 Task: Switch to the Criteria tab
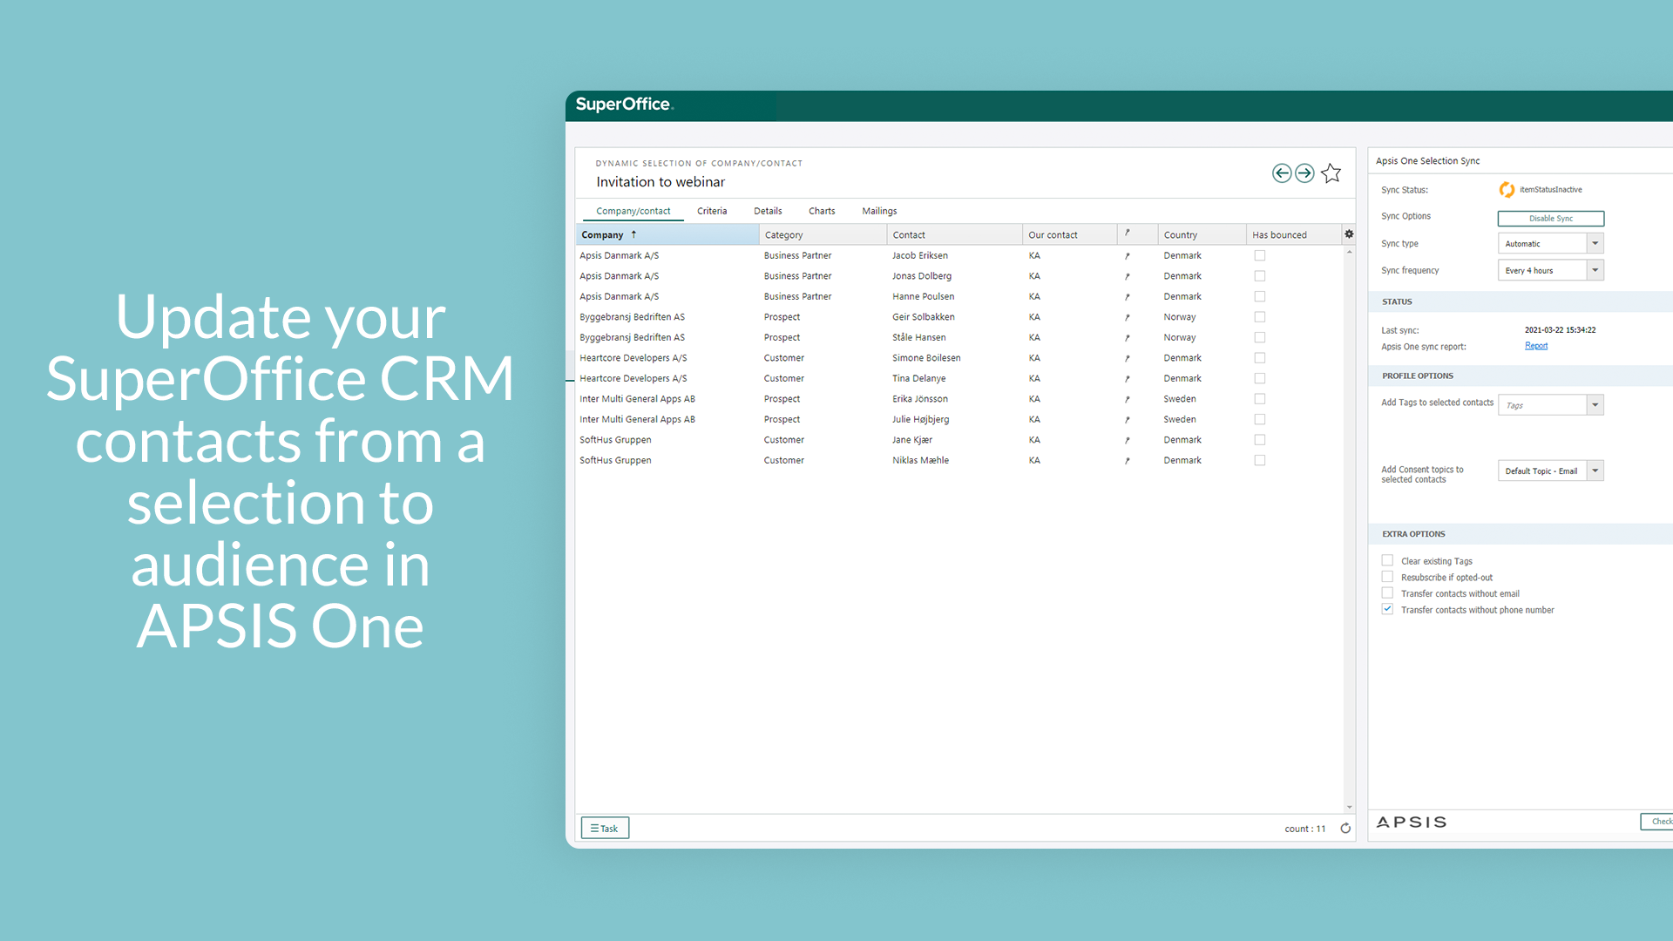coord(711,211)
